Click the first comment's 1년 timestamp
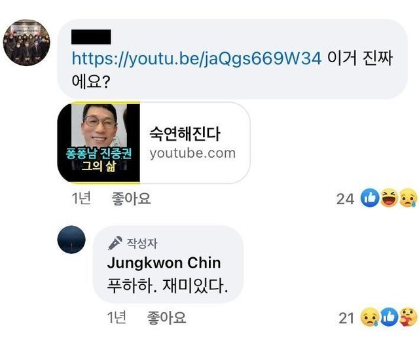Screen dimensions: 419x343 coord(81,199)
